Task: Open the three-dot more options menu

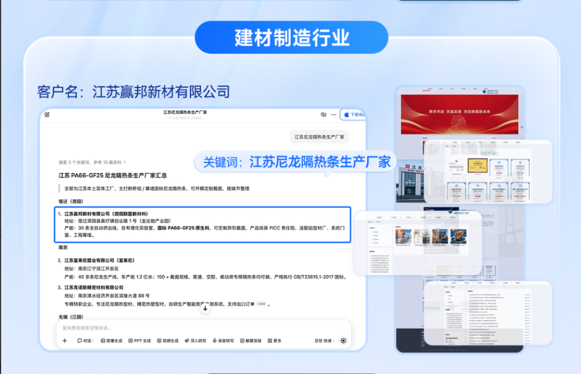Action: [x=333, y=115]
